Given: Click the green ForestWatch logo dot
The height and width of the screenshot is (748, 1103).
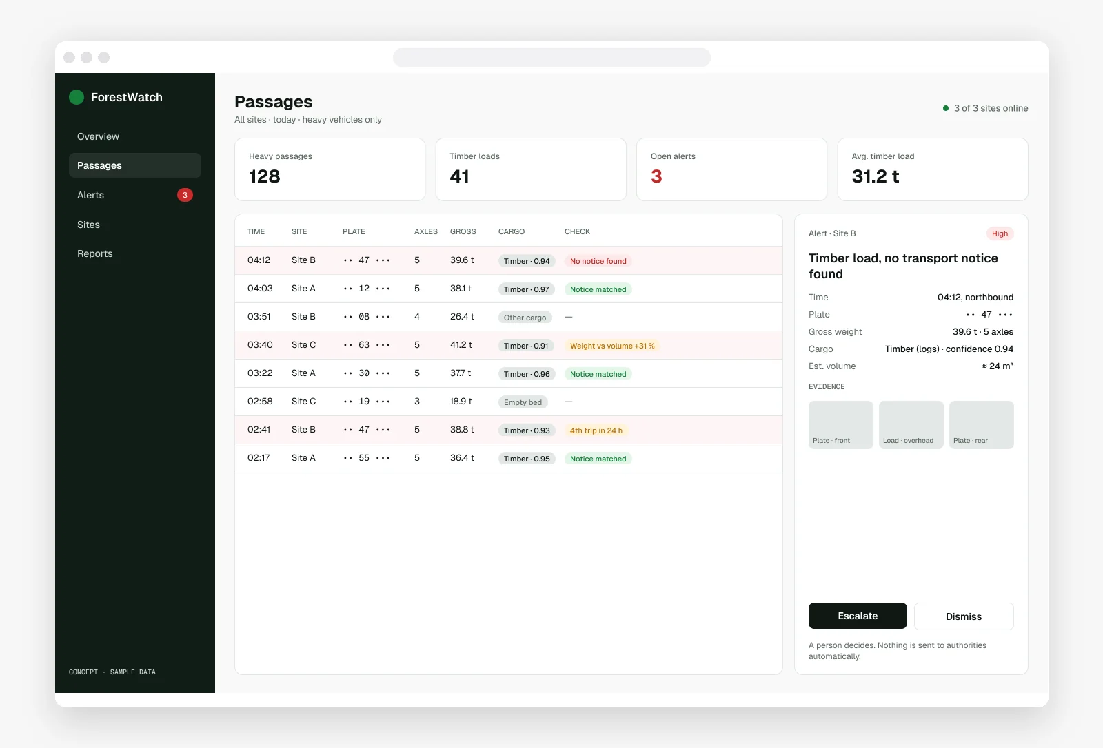Looking at the screenshot, I should (x=77, y=97).
